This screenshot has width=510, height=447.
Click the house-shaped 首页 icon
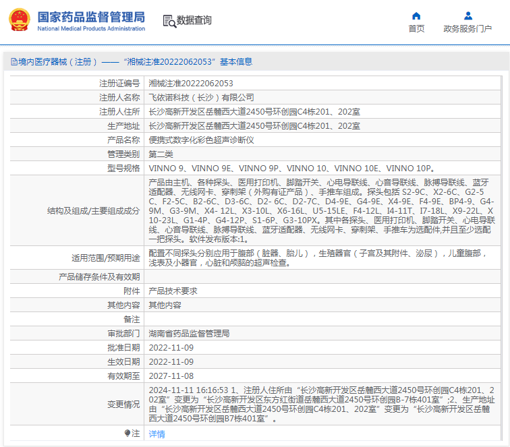pyautogui.click(x=416, y=16)
